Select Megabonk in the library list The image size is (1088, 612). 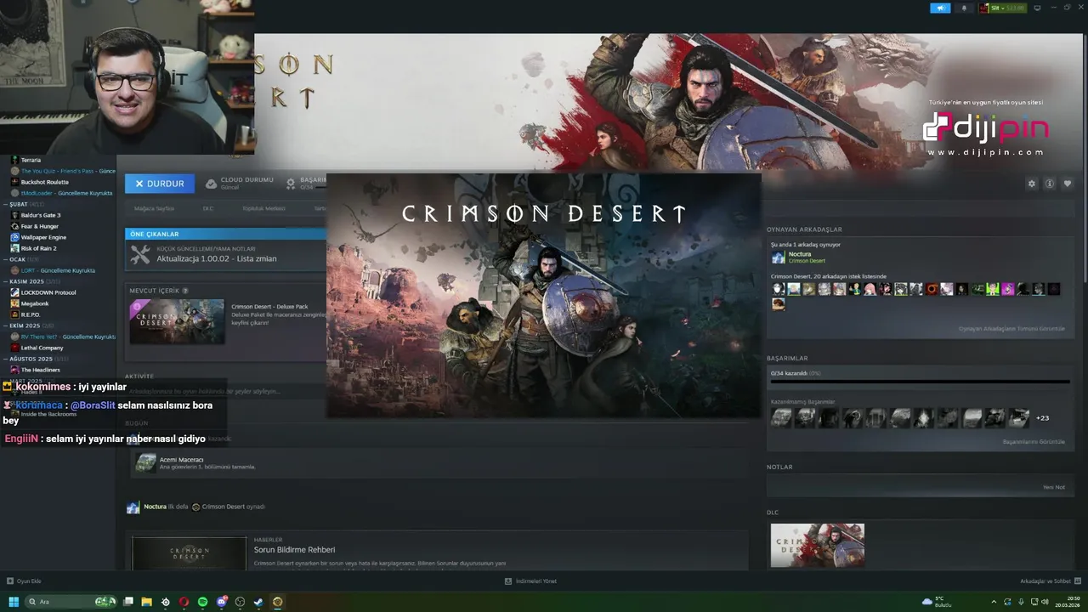click(36, 303)
